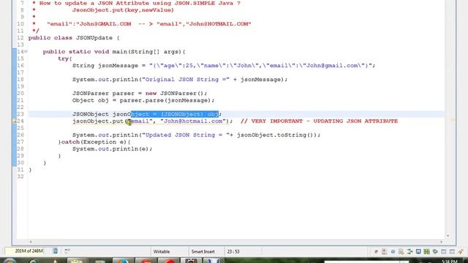Click the gray eraser-shaped icon in status bar
Viewport: 468px width, 263px height.
click(x=376, y=252)
